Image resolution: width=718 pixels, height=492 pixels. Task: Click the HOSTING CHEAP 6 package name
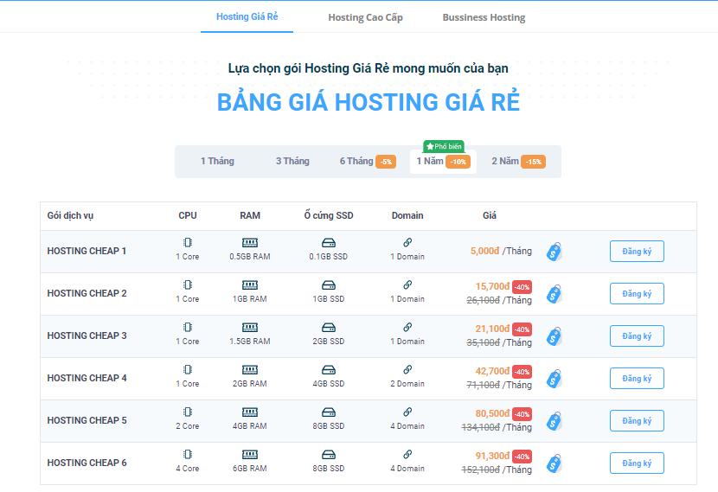[87, 463]
